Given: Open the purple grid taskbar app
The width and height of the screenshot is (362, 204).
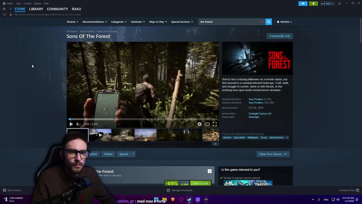Looking at the screenshot, I should (198, 199).
